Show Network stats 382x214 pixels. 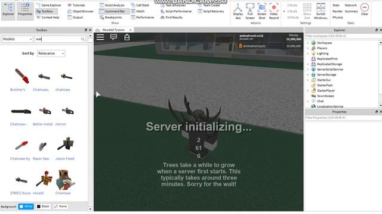pos(350,5)
